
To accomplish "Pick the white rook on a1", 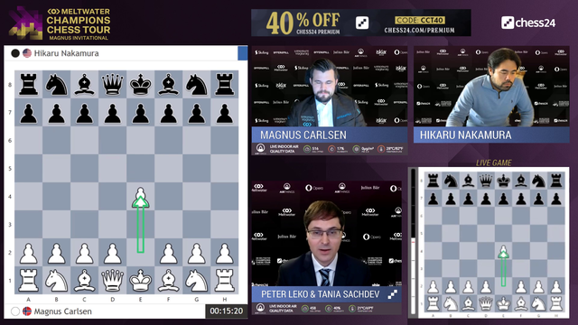I will click(x=28, y=281).
